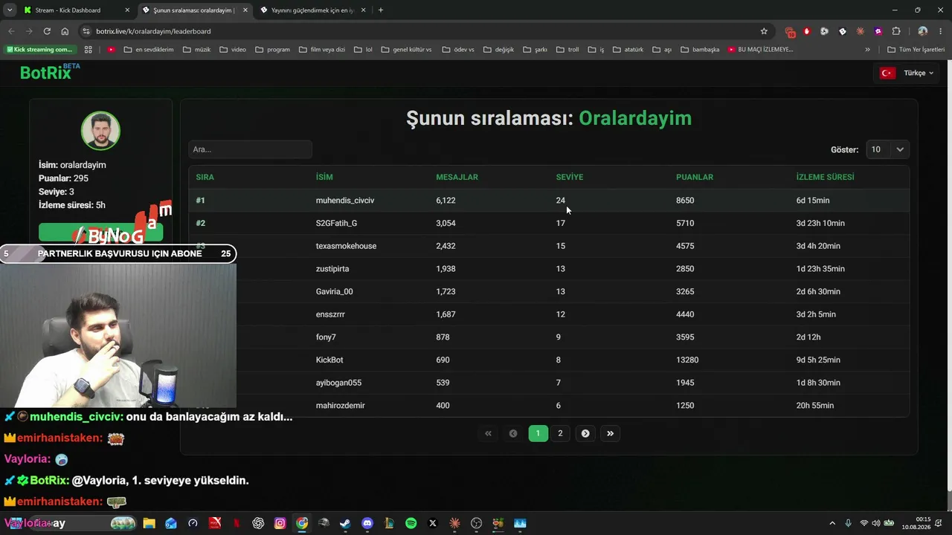Click the oralardayim profile avatar
Viewport: 952px width, 535px height.
coord(100,131)
